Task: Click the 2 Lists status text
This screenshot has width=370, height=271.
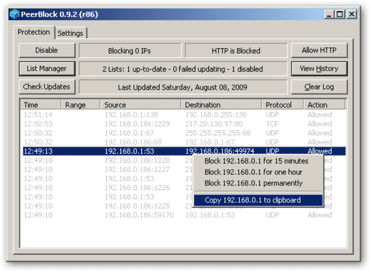Action: [x=183, y=69]
